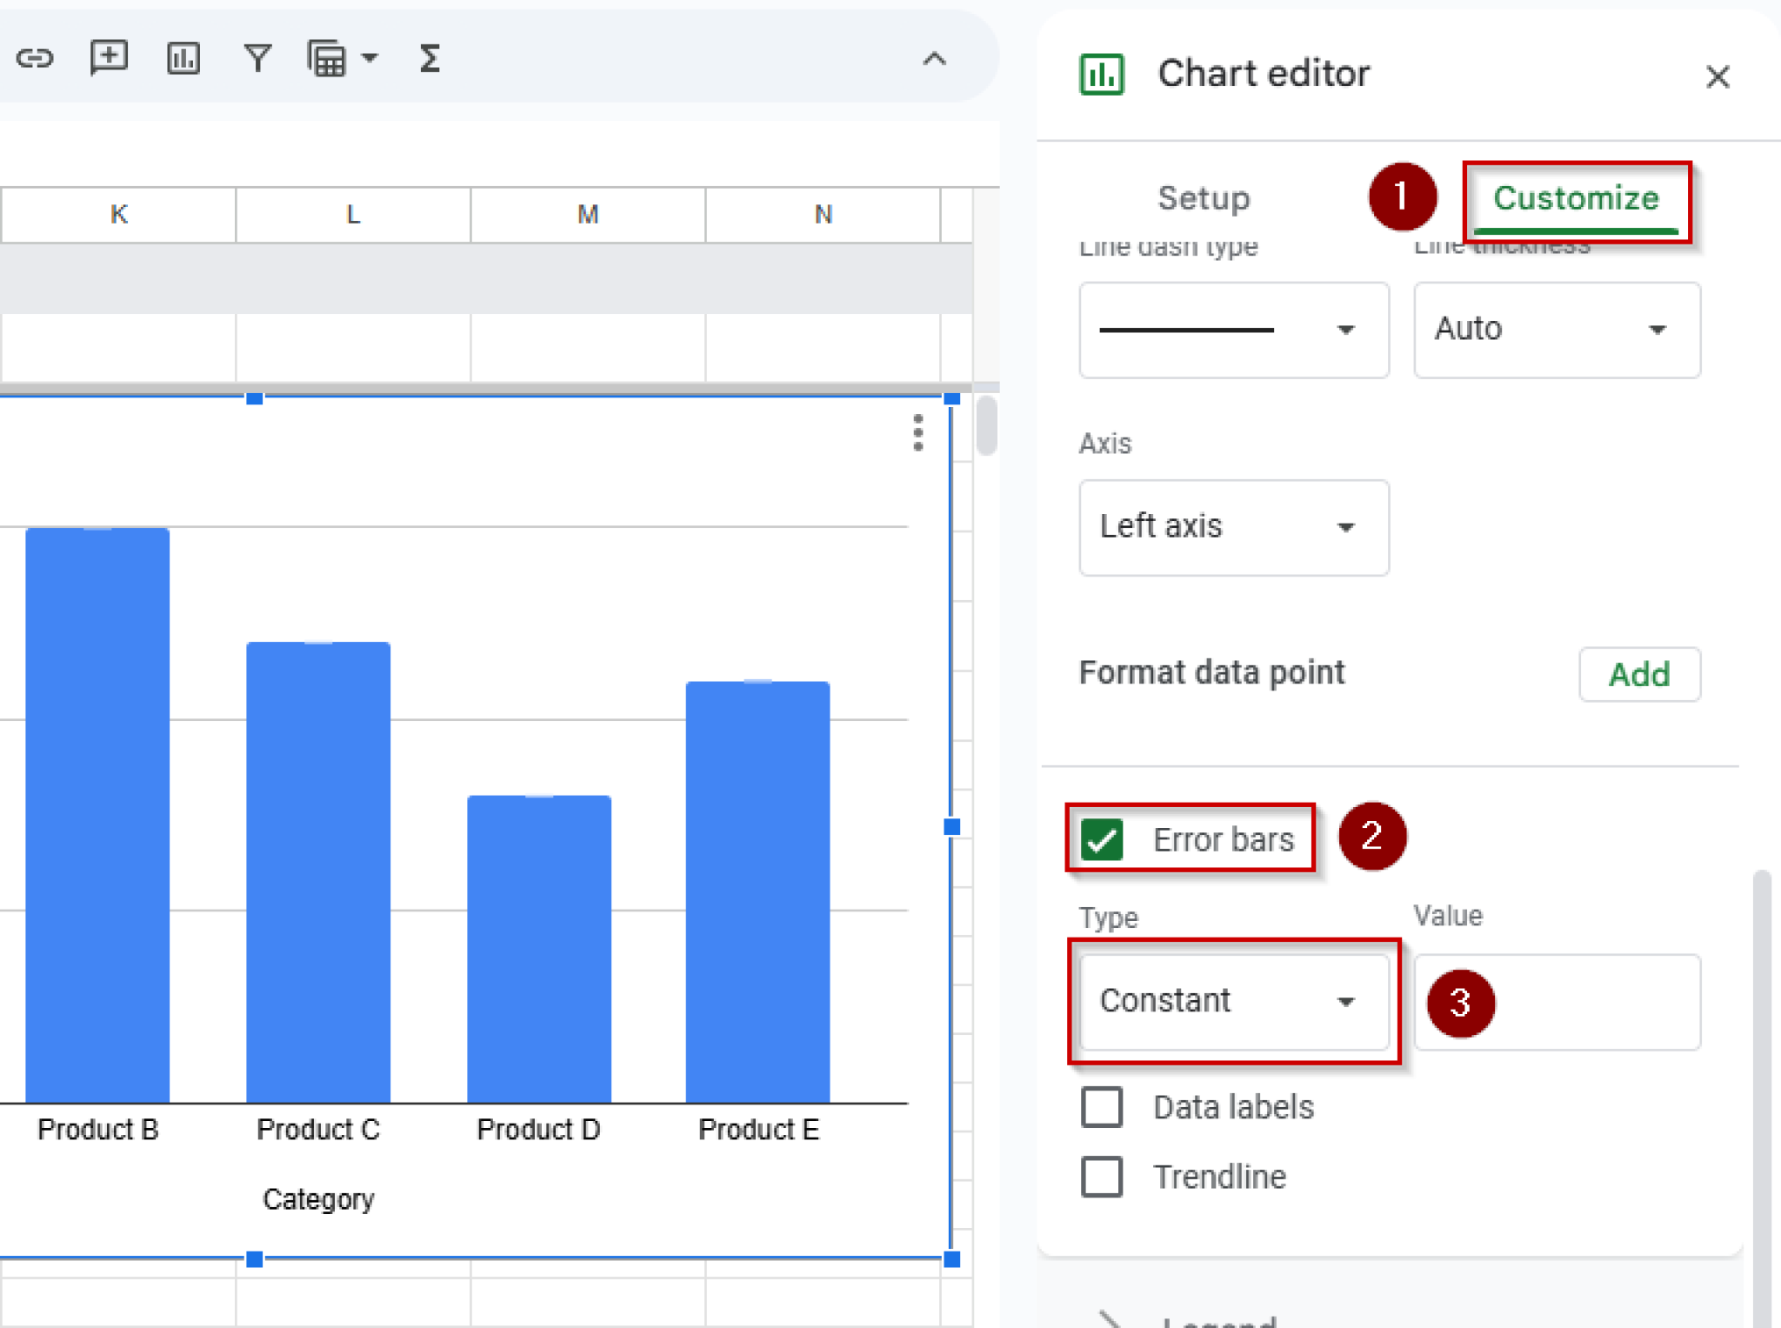This screenshot has height=1328, width=1781.
Task: Open the Axis dropdown showing Left axis
Action: [1233, 527]
